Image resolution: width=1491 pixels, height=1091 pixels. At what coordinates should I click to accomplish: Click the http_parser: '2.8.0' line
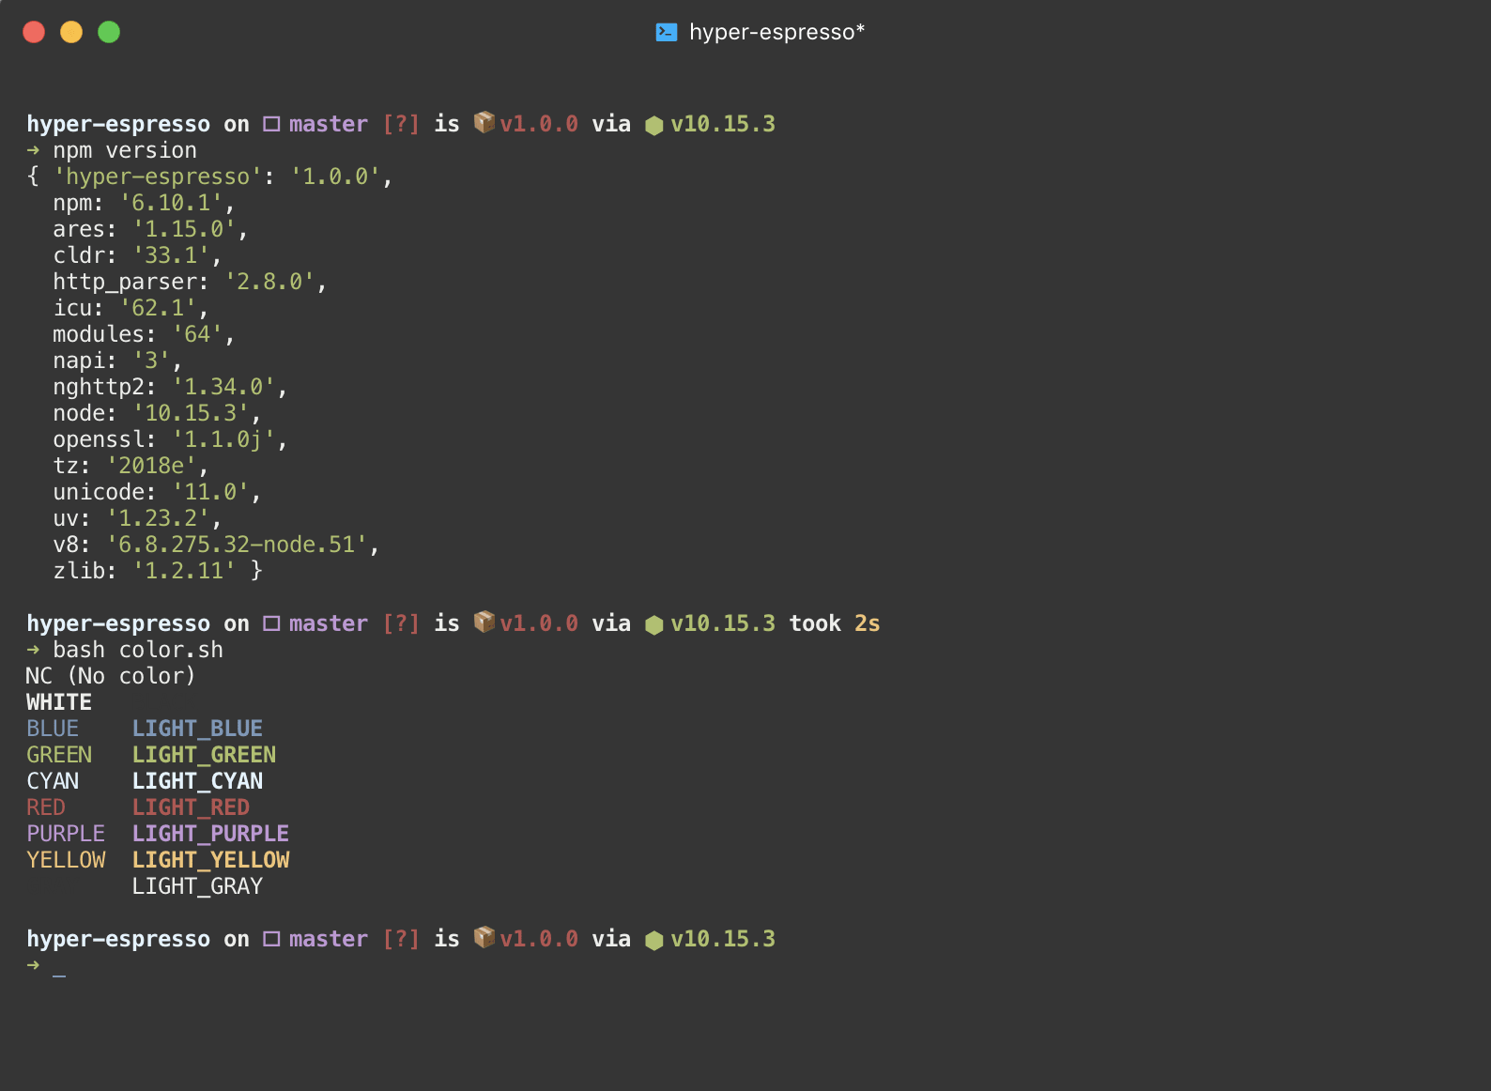point(190,282)
